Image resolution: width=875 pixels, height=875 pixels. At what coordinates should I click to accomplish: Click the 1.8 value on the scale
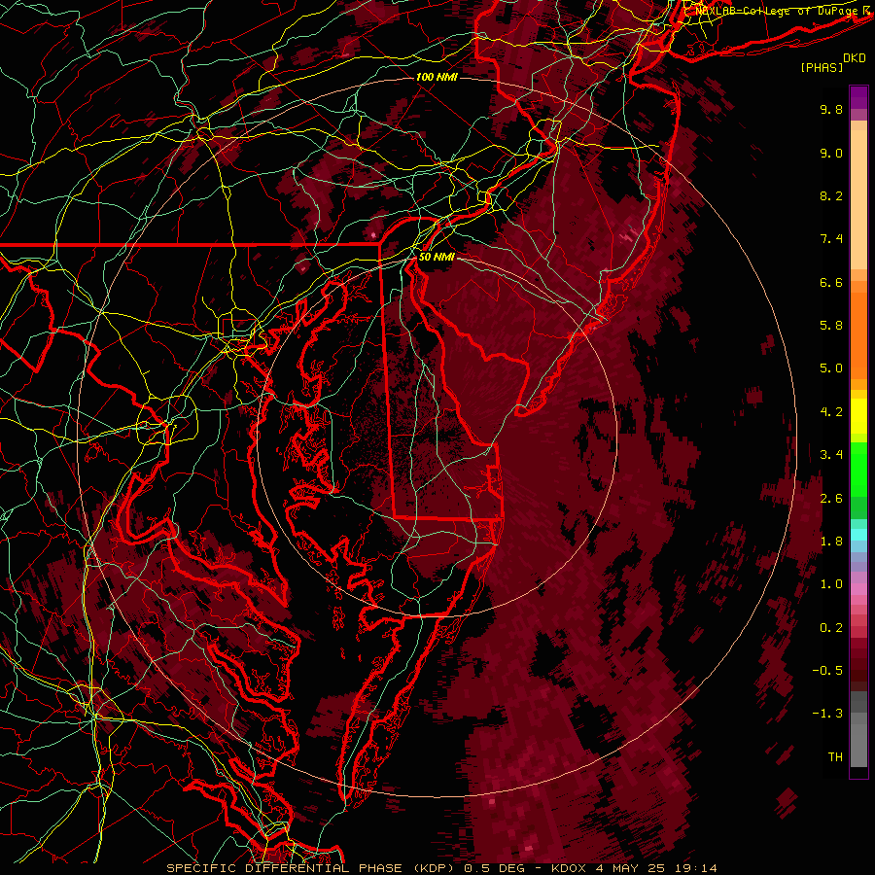(831, 542)
